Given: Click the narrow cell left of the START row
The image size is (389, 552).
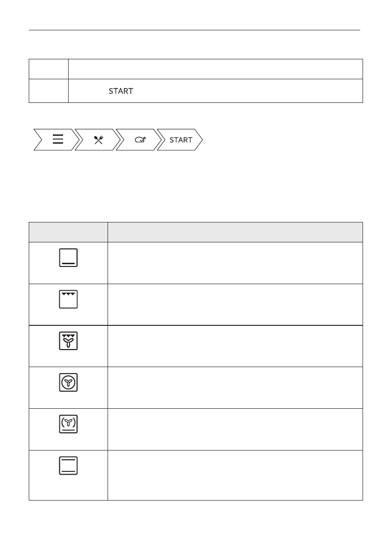Looking at the screenshot, I should pos(49,91).
